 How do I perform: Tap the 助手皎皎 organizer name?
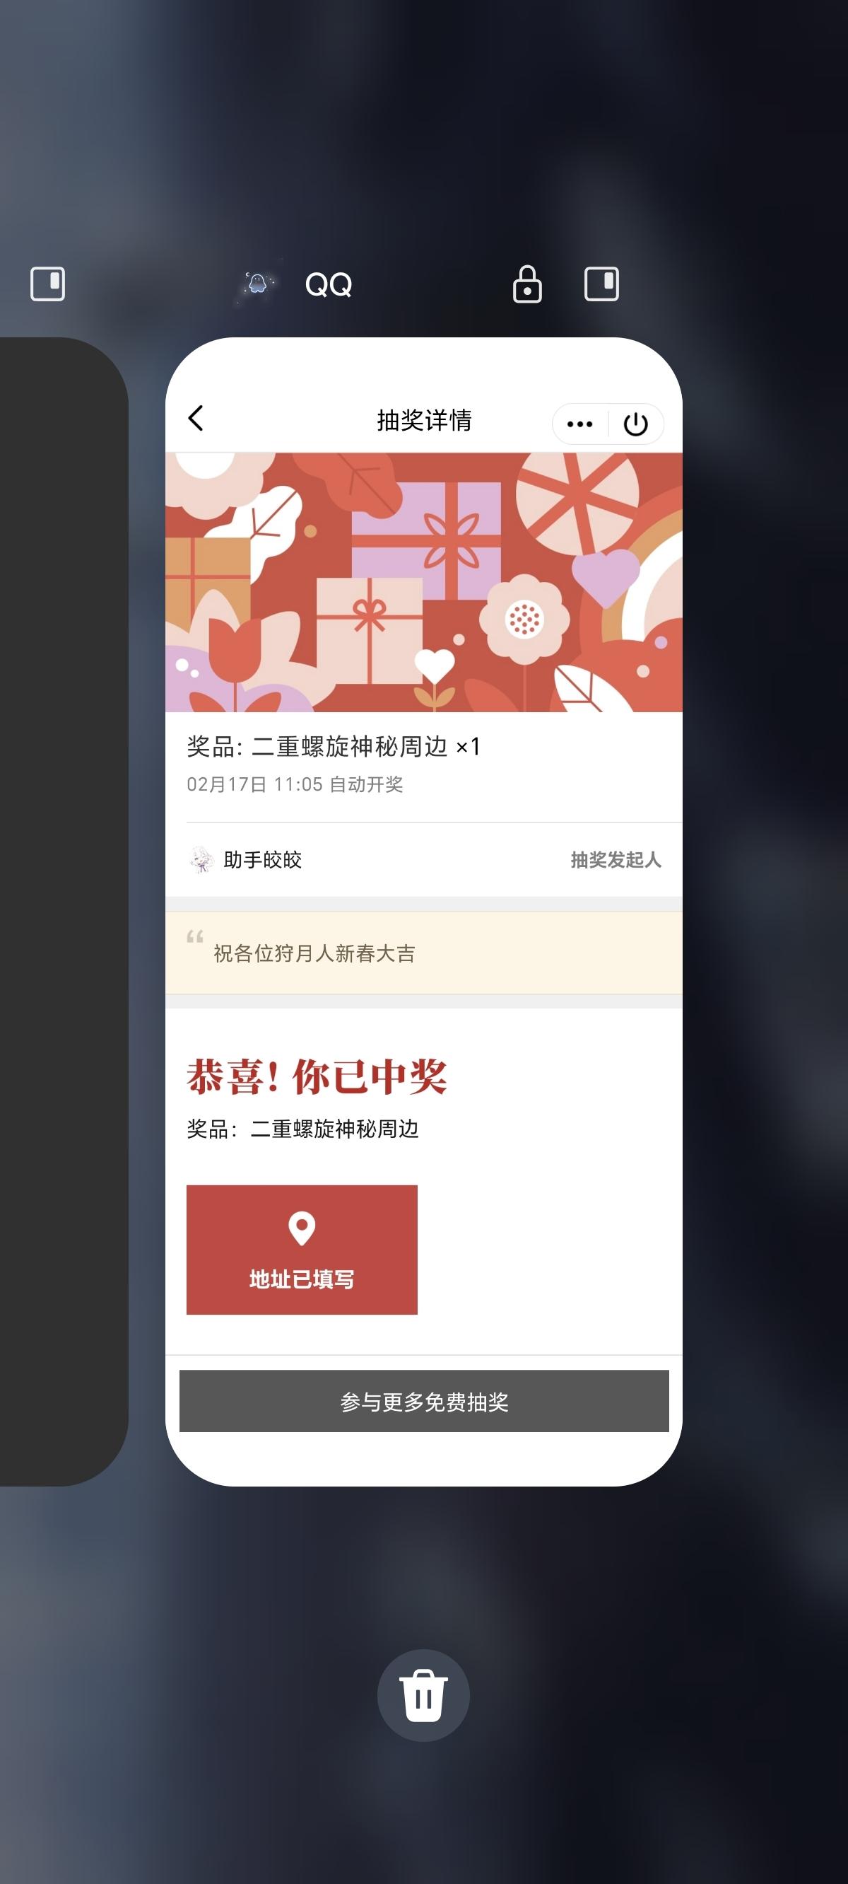(x=262, y=859)
